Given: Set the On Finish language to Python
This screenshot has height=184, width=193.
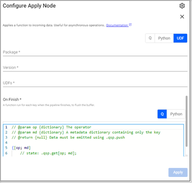Looking at the screenshot, I should click(176, 114).
